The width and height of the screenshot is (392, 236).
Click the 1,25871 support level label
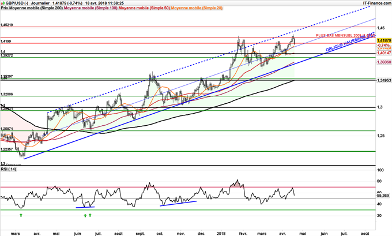(x=7, y=129)
